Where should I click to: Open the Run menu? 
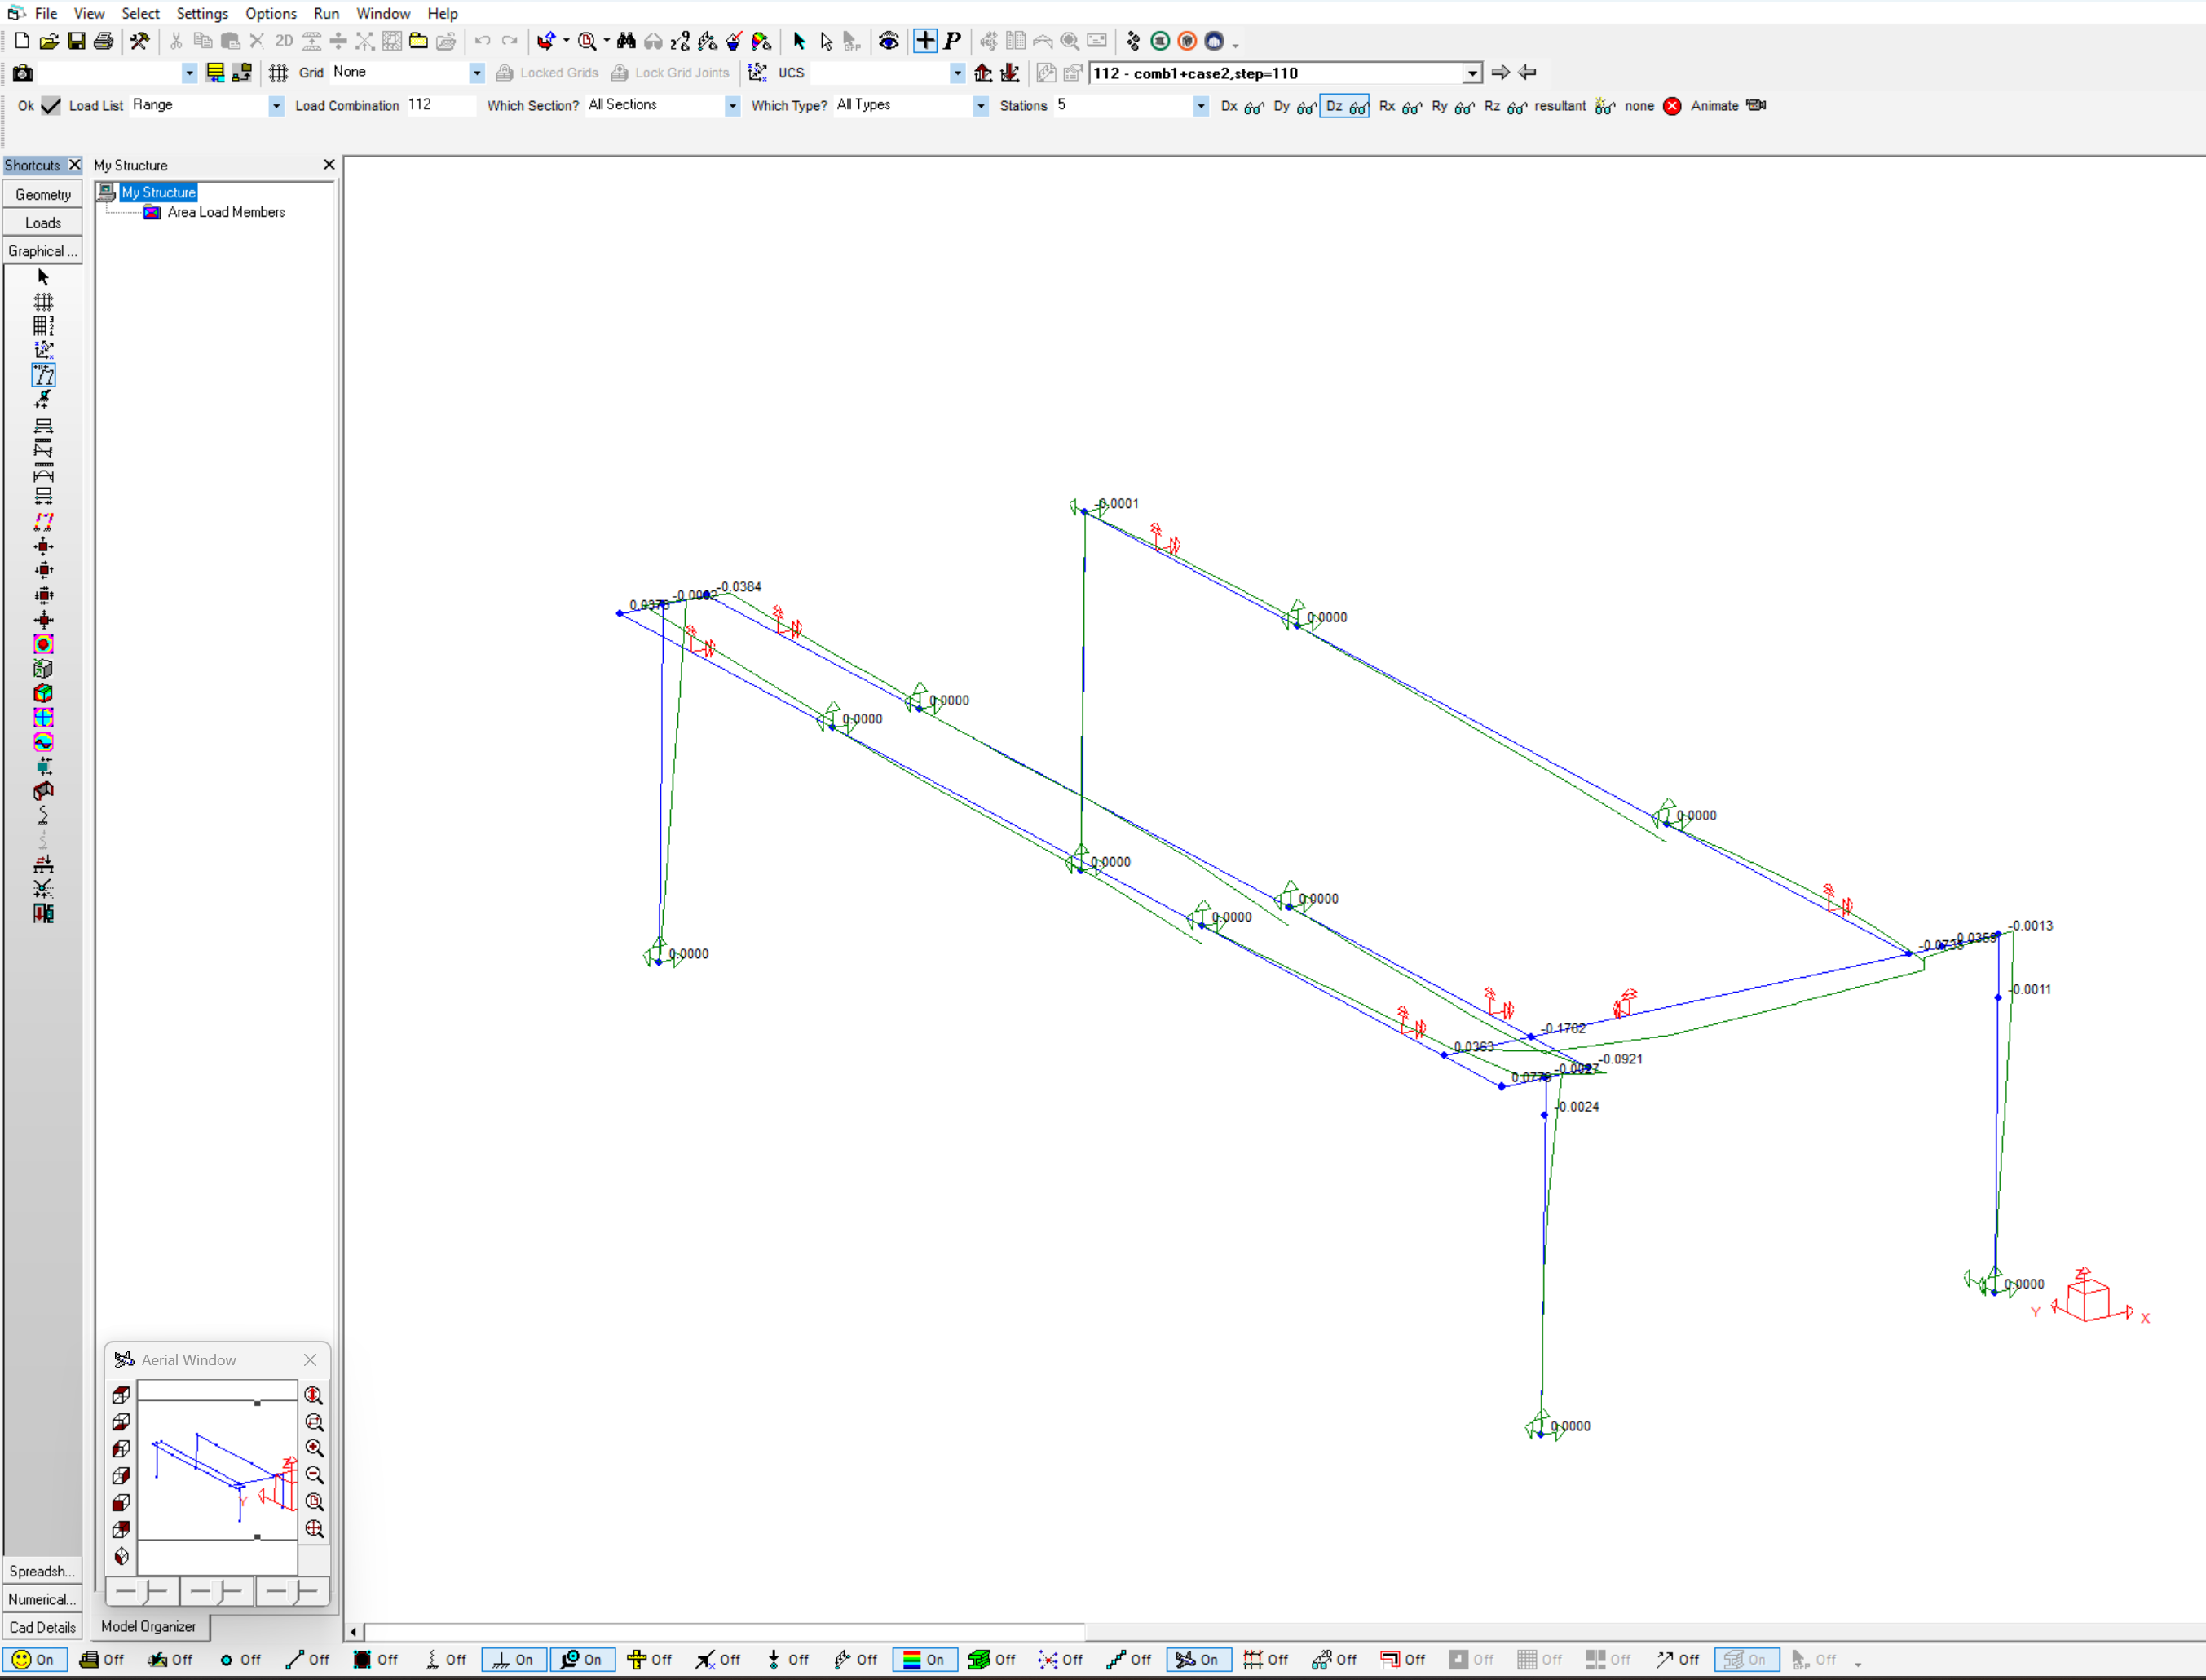[x=326, y=13]
